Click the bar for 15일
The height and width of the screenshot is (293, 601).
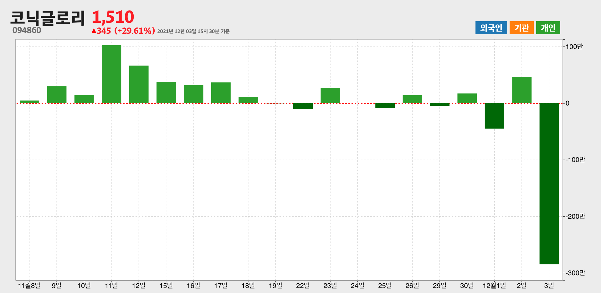(166, 92)
